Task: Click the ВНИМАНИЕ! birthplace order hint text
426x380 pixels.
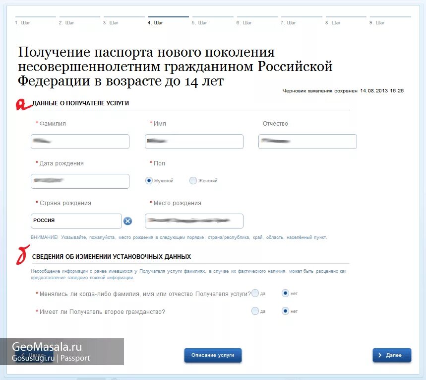Action: (179, 237)
